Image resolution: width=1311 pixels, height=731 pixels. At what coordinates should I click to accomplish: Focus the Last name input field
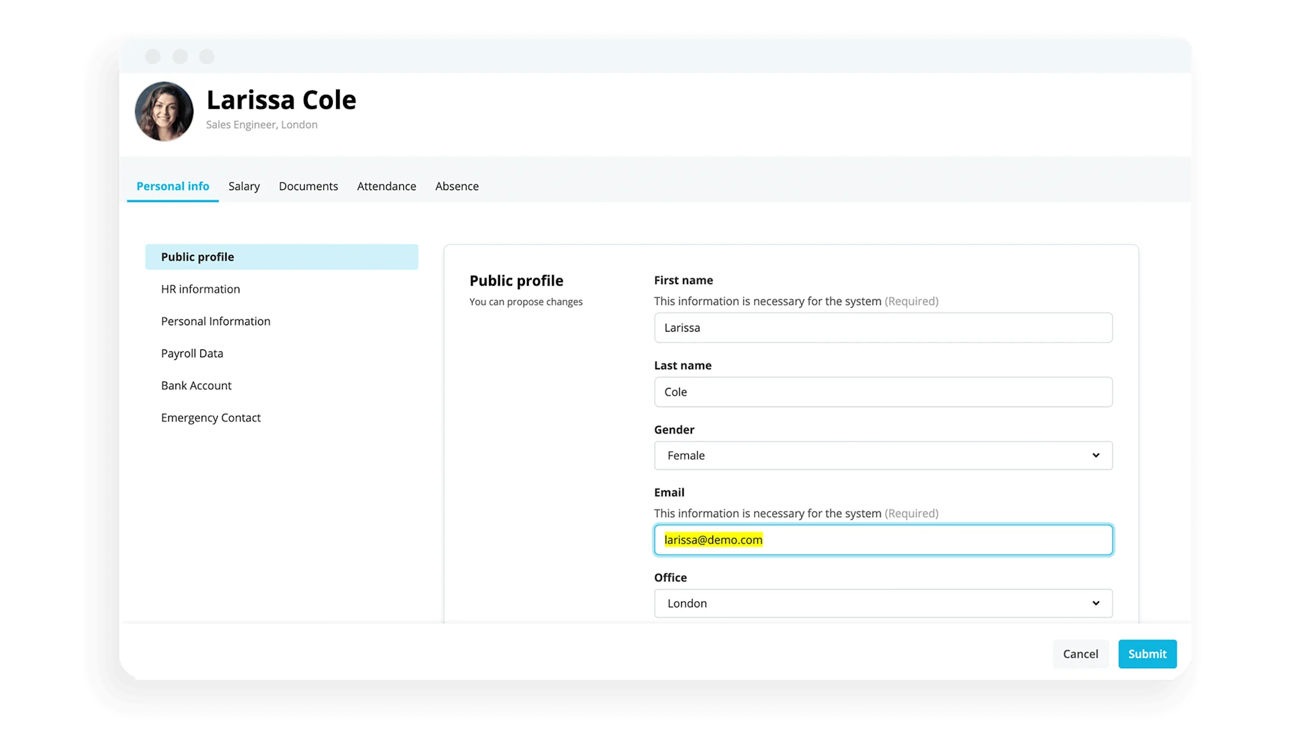[883, 392]
